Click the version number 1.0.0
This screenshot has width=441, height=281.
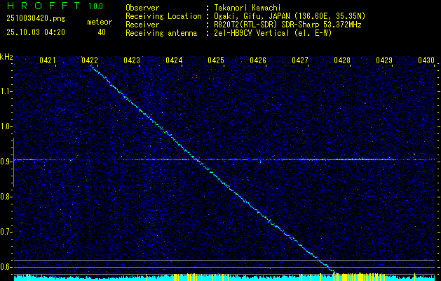pyautogui.click(x=95, y=6)
